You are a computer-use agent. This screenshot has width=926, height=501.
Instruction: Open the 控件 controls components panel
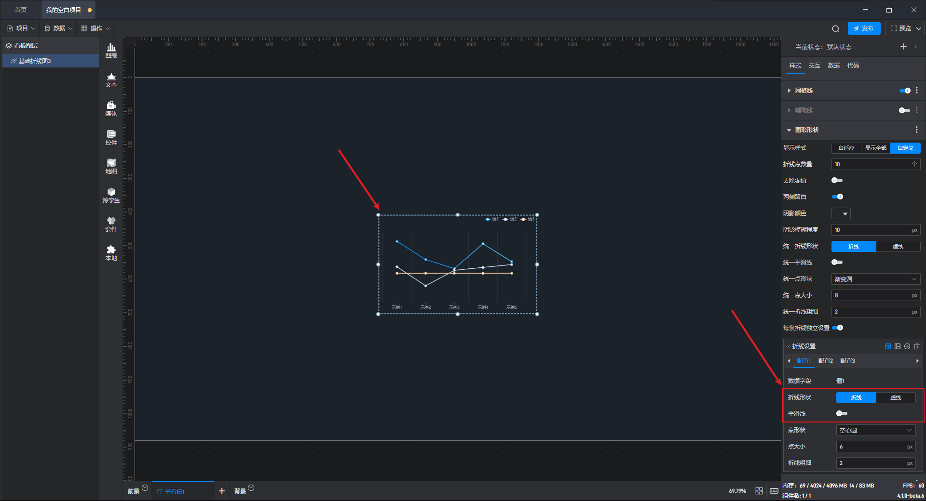[111, 137]
